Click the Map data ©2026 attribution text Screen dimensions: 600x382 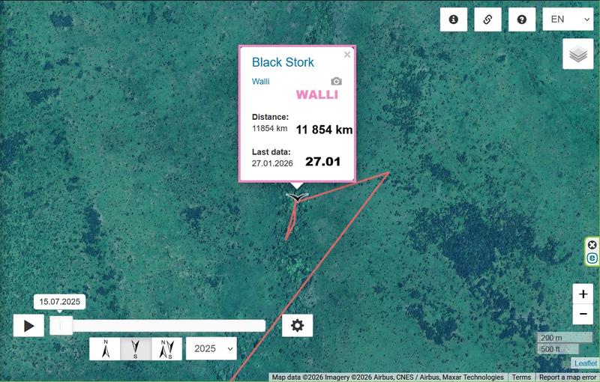click(x=388, y=378)
